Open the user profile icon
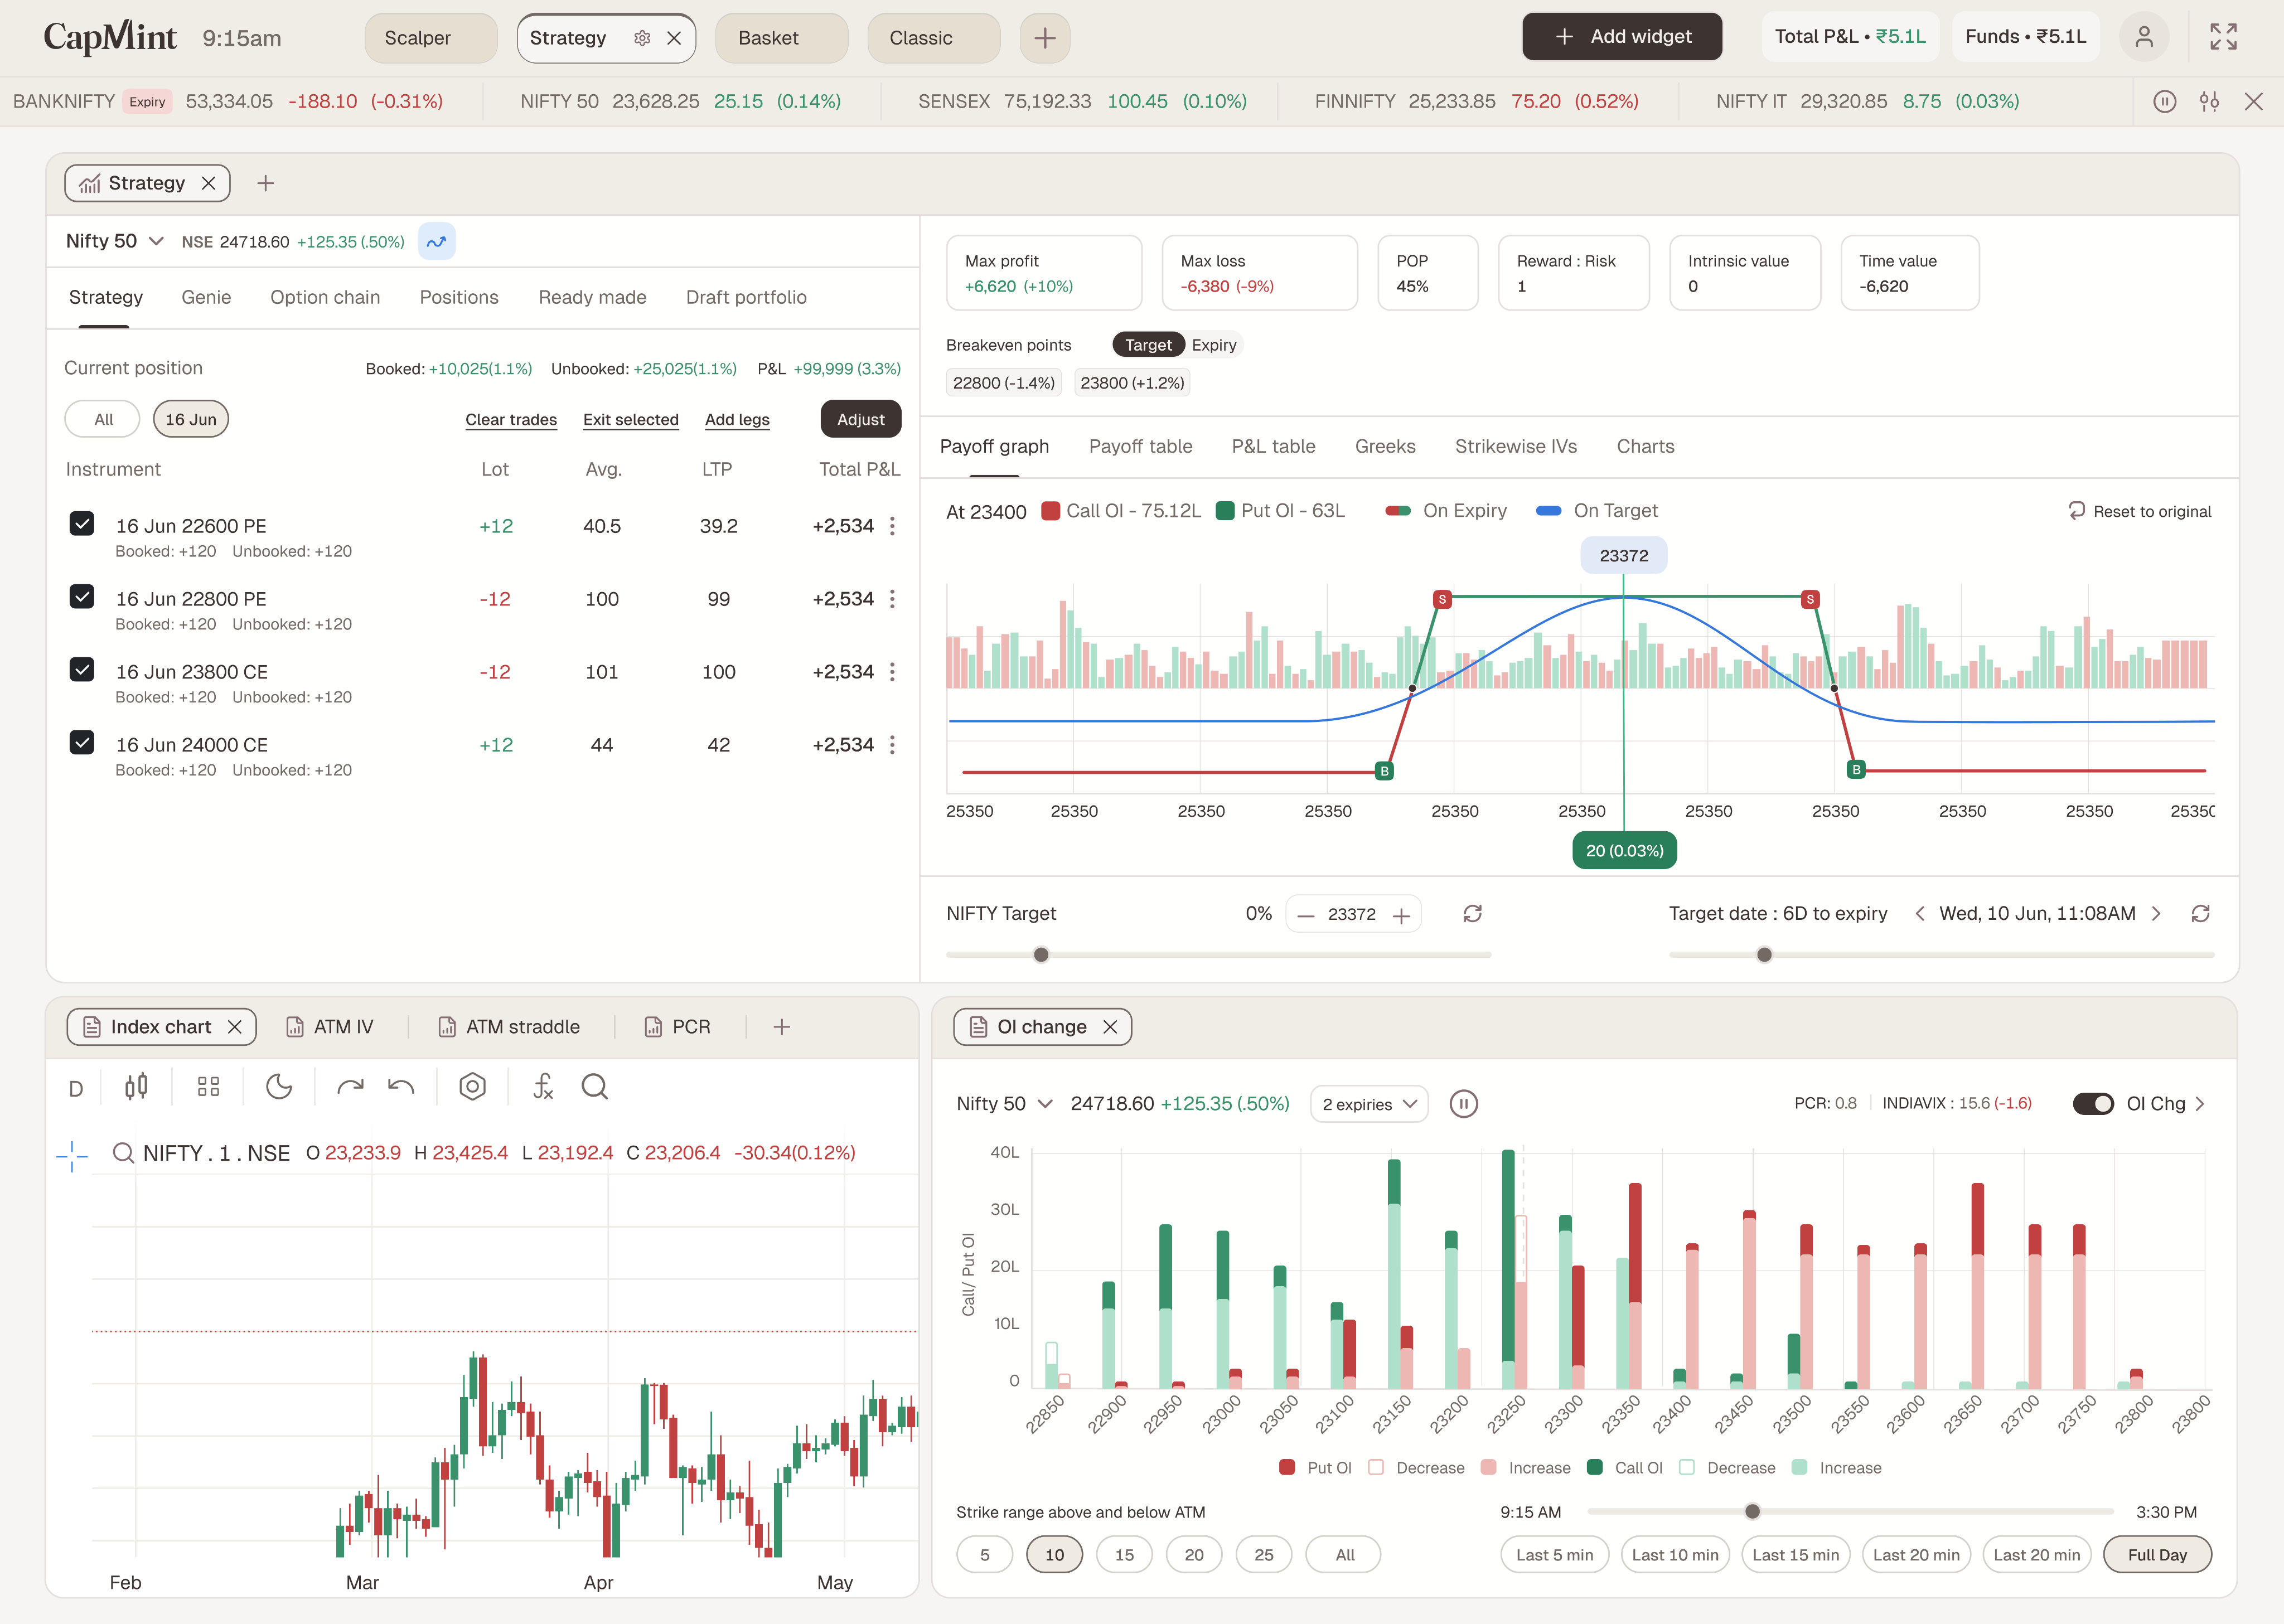Image resolution: width=2284 pixels, height=1624 pixels. pos(2144,37)
